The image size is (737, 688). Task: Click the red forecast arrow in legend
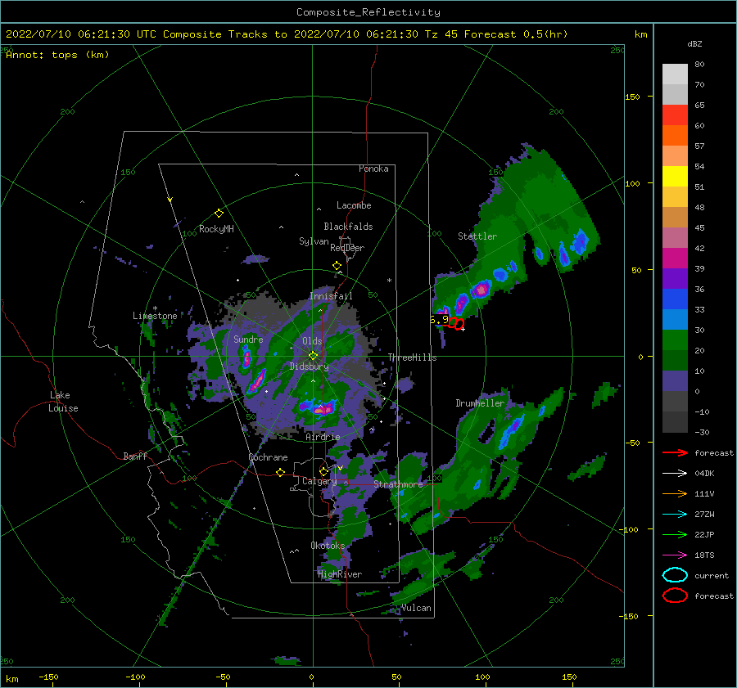pyautogui.click(x=675, y=452)
